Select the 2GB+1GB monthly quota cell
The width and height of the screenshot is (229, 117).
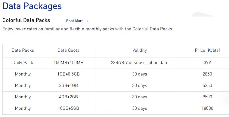(69, 85)
